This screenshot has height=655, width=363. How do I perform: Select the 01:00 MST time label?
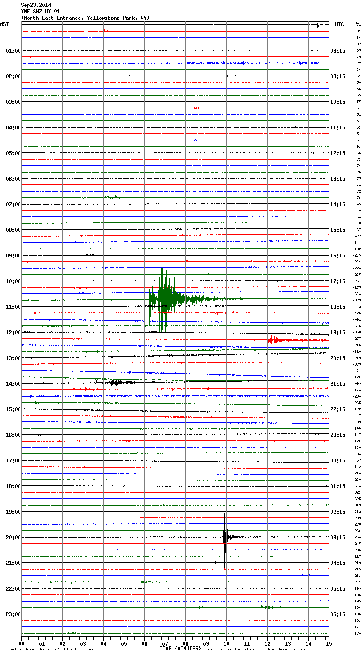point(13,51)
